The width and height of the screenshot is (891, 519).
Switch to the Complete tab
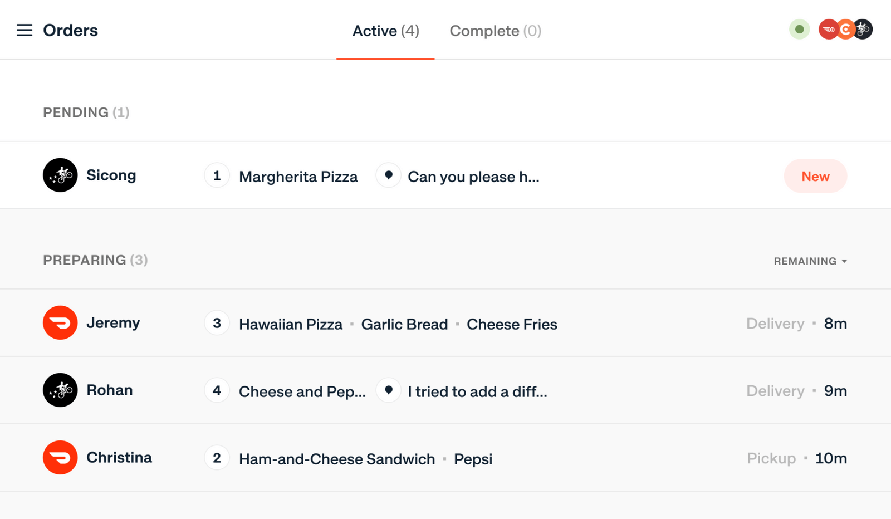tap(495, 31)
